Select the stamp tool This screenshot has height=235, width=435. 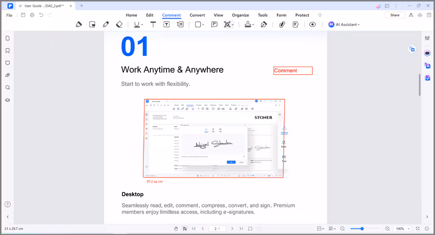click(248, 24)
